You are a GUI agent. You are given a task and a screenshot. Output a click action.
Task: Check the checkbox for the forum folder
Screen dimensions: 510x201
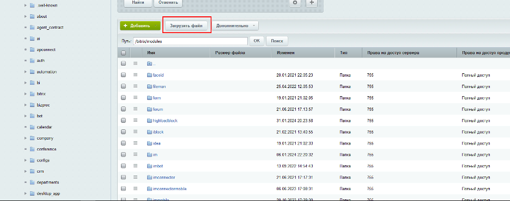(123, 109)
